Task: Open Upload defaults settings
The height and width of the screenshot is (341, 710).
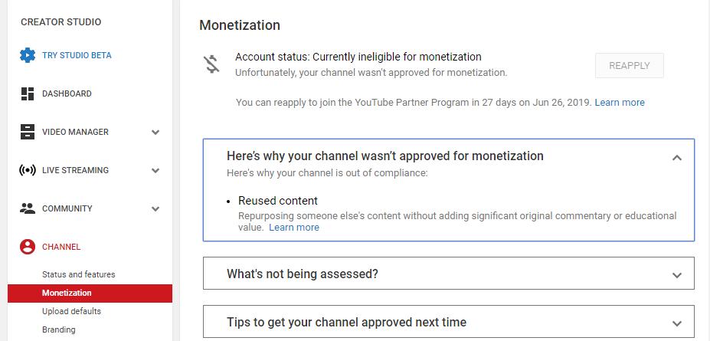Action: 71,311
